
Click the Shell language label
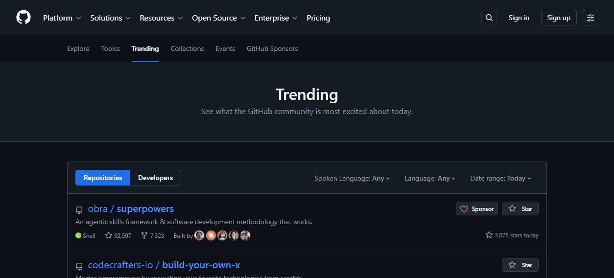click(x=86, y=235)
